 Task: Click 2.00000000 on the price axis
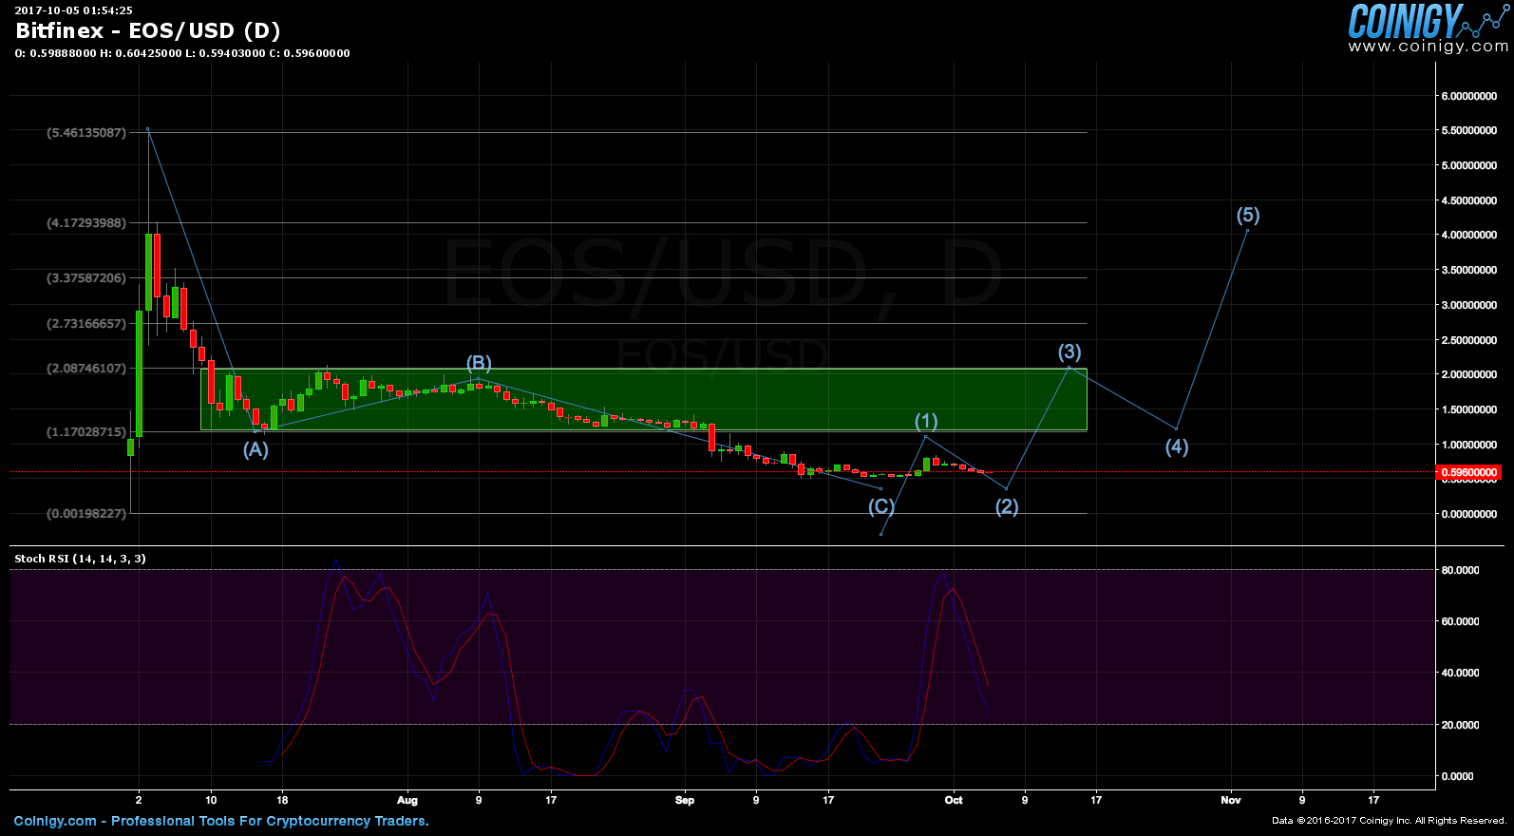1469,374
